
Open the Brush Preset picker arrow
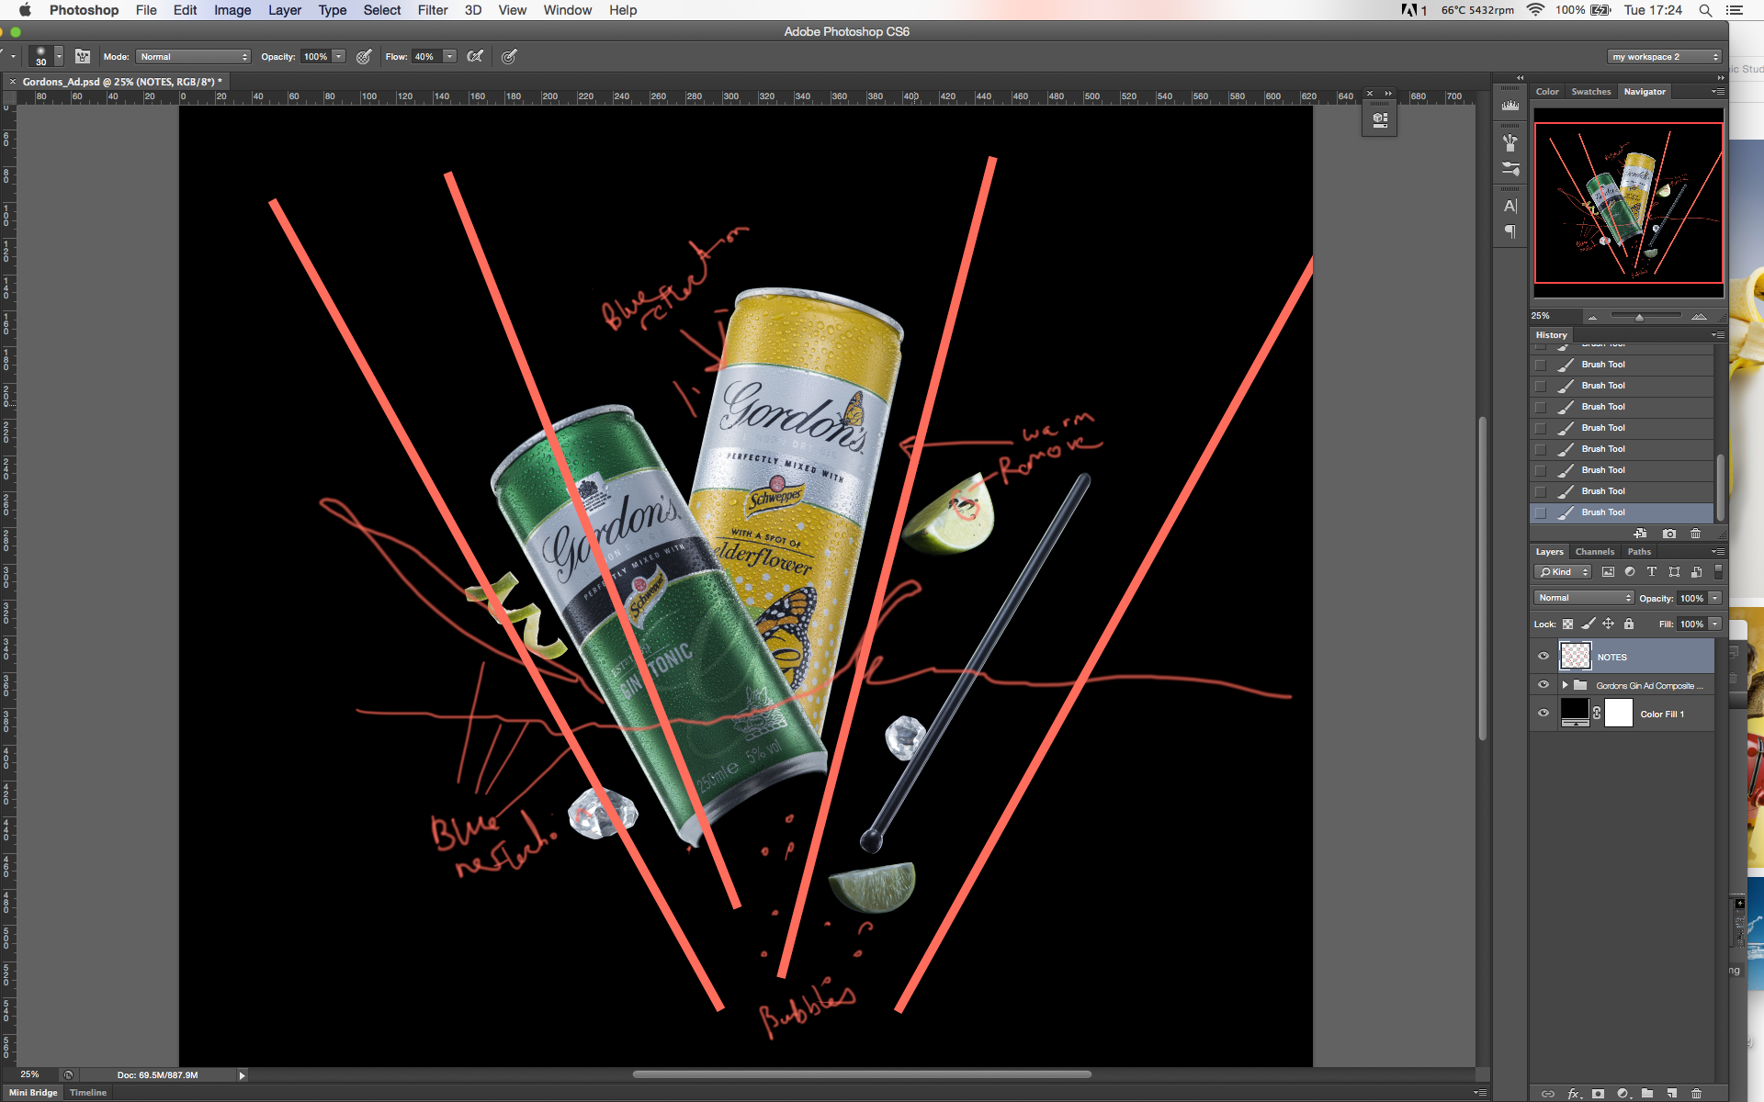pyautogui.click(x=59, y=56)
